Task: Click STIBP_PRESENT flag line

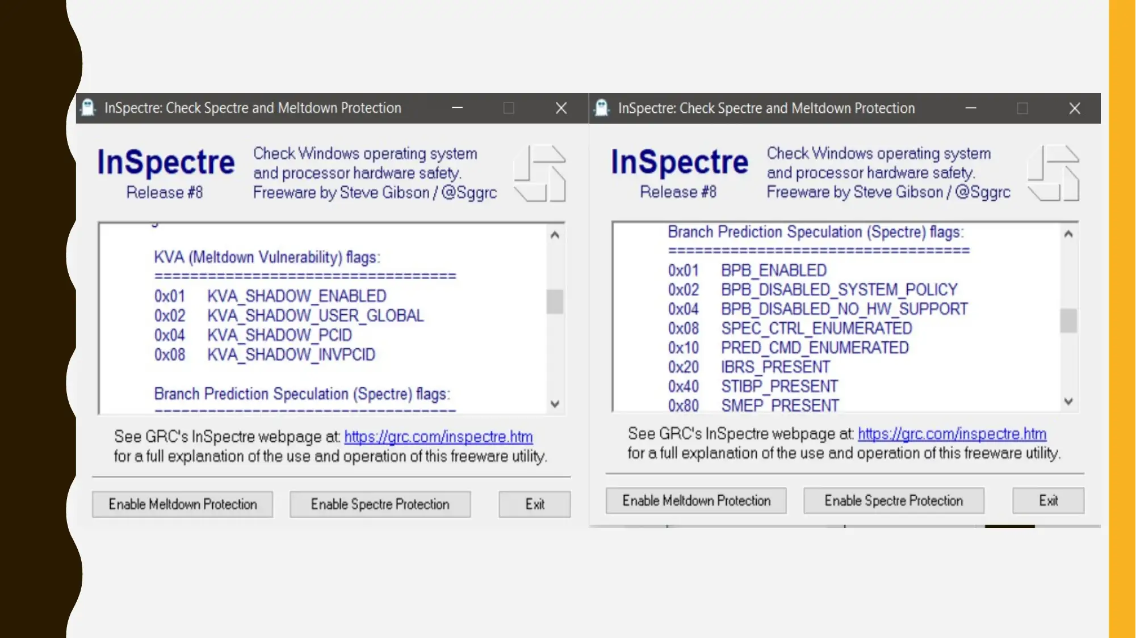Action: [753, 386]
